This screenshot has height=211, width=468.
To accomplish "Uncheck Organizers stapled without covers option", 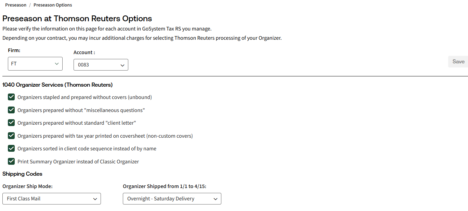I will 11,97.
